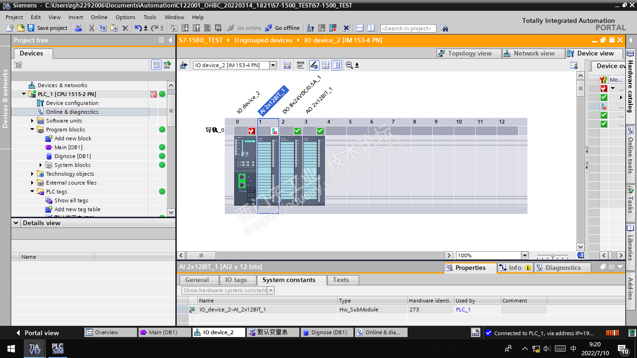Select the AI 2x12BIT module in the rack
637x358 pixels.
268,170
